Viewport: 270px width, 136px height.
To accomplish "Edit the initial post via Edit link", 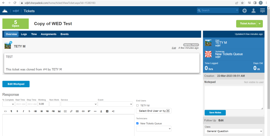I will coord(174,48).
